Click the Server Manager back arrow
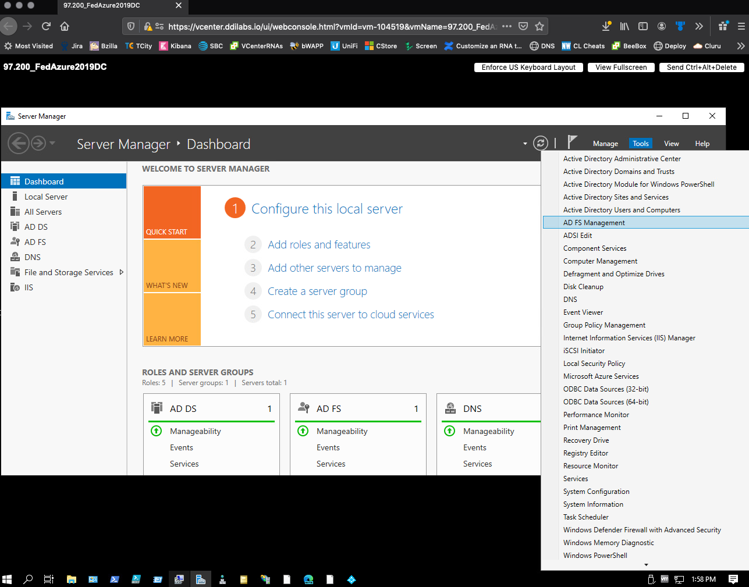Screen dimensions: 749x587 (19, 143)
